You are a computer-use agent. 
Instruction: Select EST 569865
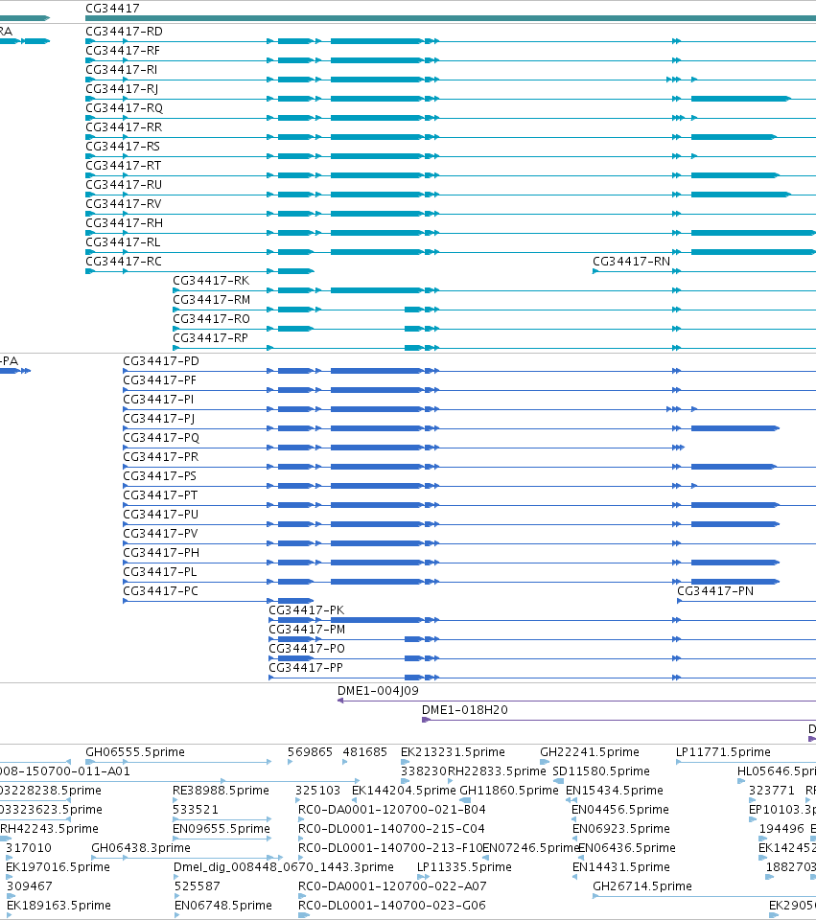click(310, 752)
